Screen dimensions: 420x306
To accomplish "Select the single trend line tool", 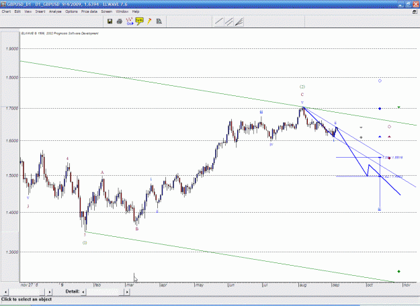I will click(219, 21).
